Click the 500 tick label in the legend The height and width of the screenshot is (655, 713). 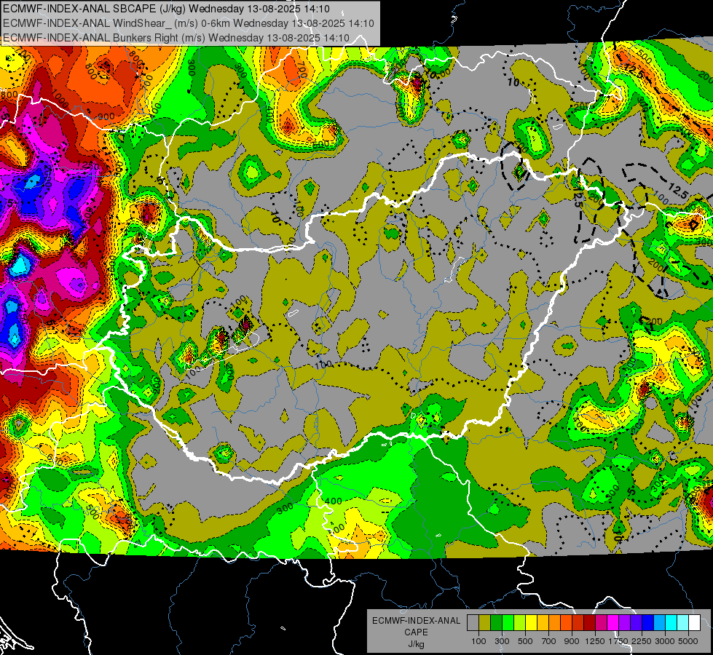pyautogui.click(x=525, y=641)
